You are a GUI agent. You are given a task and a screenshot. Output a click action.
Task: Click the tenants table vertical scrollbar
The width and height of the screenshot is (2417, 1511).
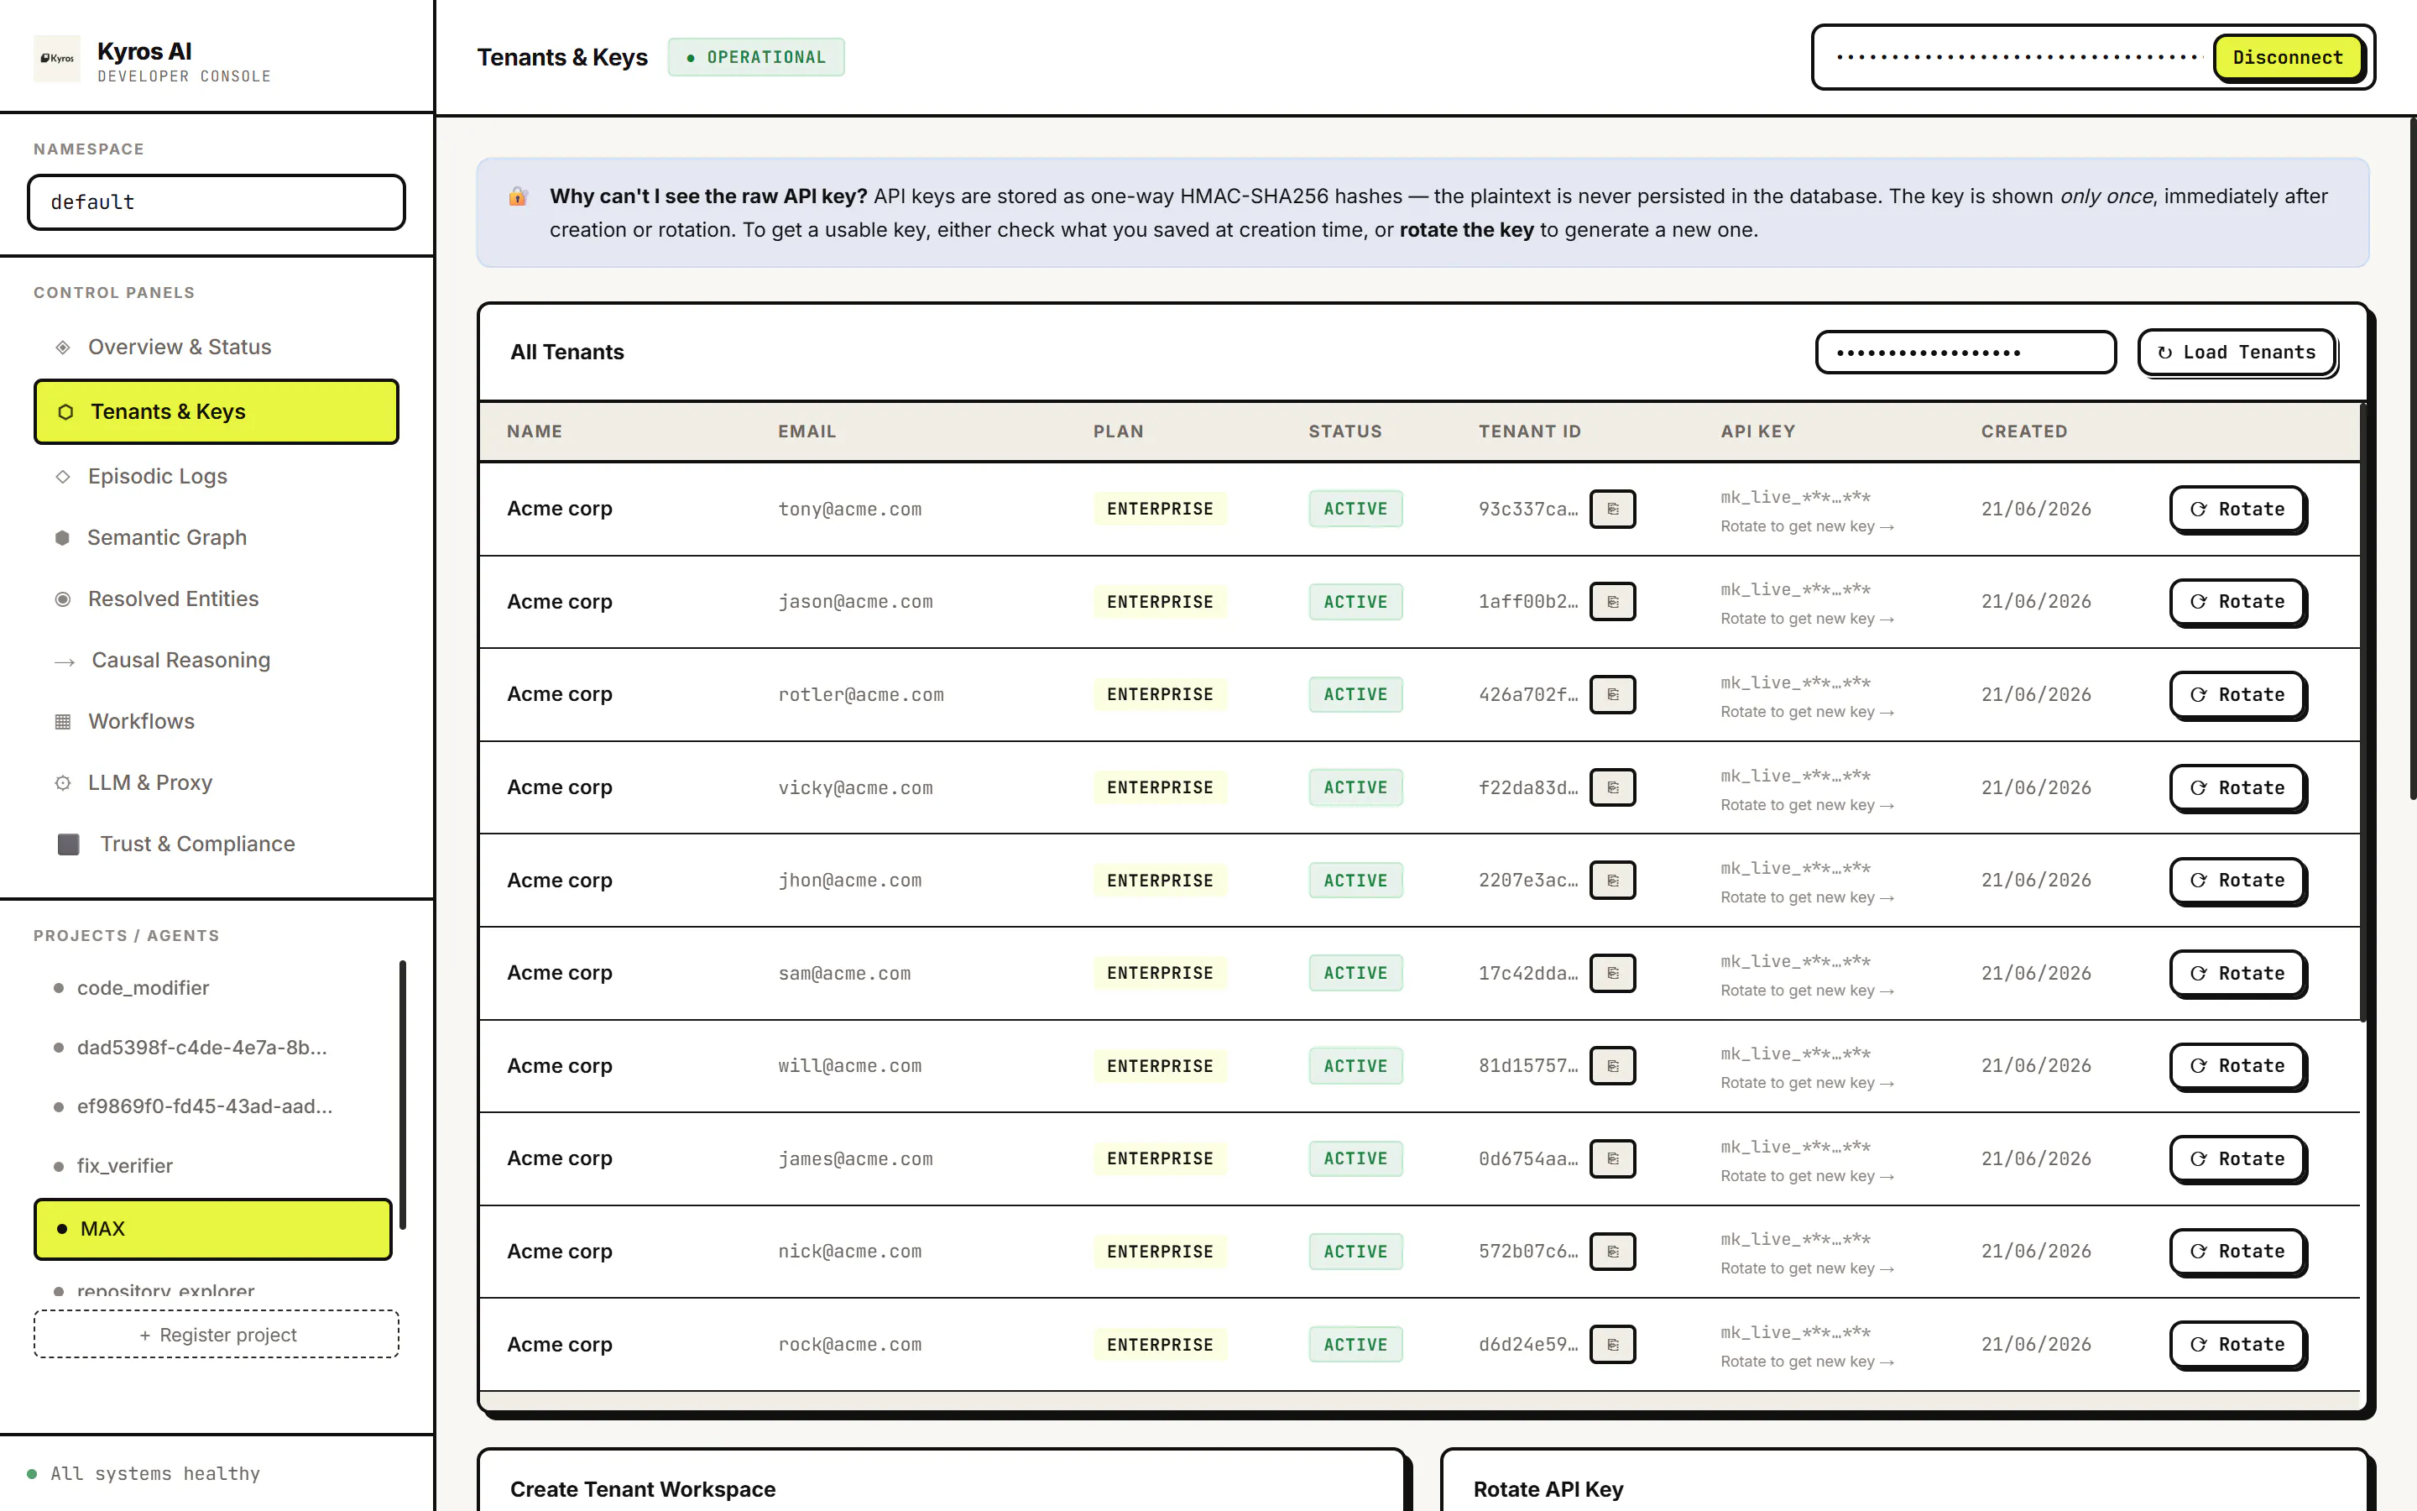pos(2363,712)
